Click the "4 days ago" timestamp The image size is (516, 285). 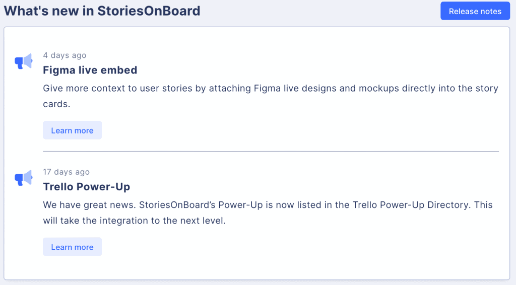tap(64, 55)
